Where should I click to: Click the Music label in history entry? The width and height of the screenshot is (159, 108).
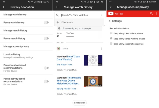[65, 48]
